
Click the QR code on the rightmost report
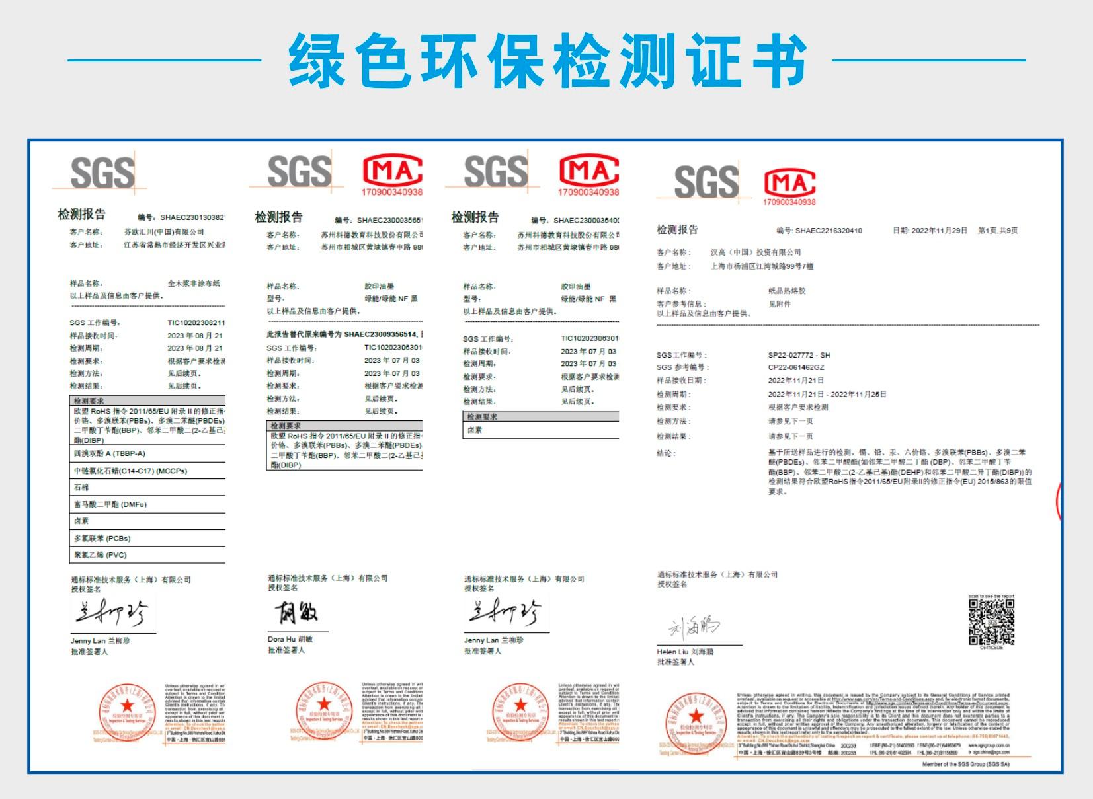click(991, 622)
